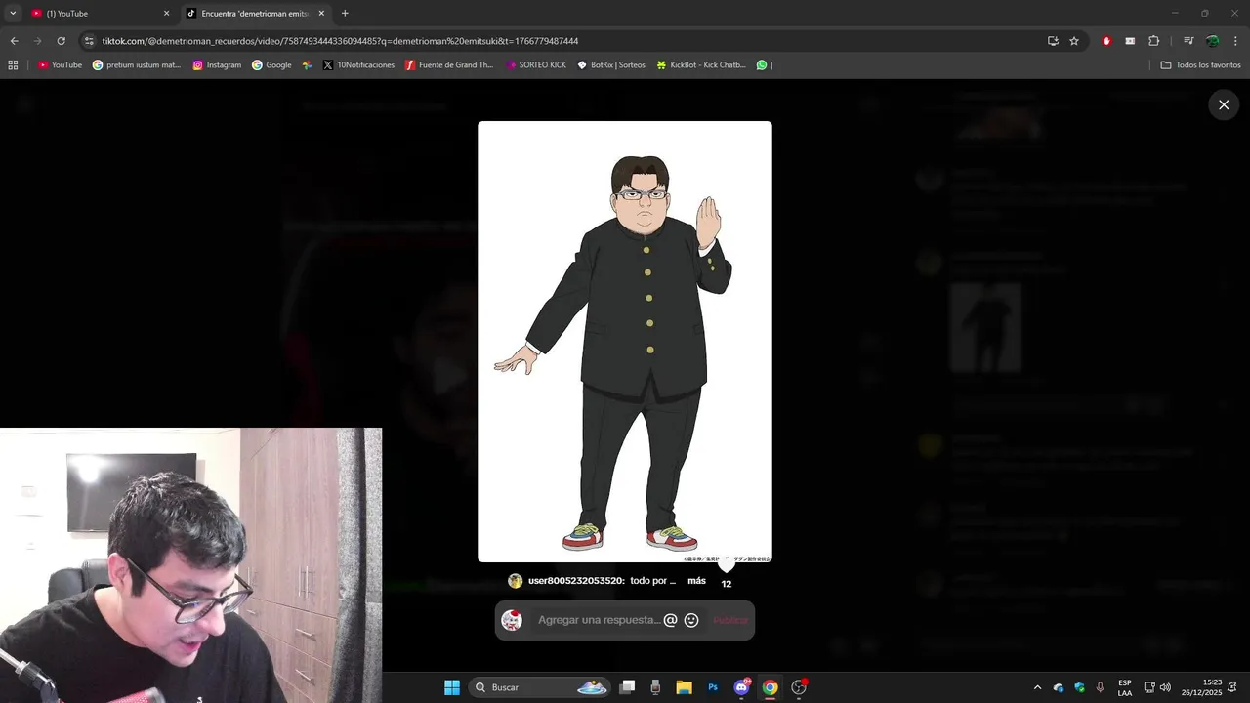Image resolution: width=1250 pixels, height=703 pixels.
Task: Open the volume control in tray
Action: click(1165, 687)
